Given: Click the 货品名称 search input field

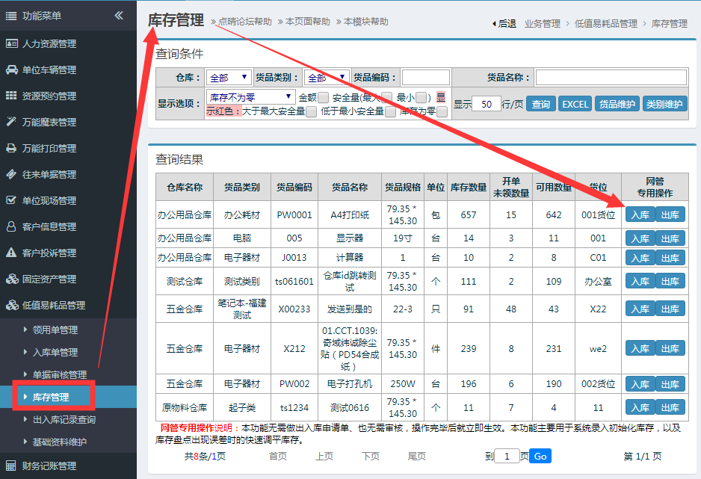Looking at the screenshot, I should 610,78.
